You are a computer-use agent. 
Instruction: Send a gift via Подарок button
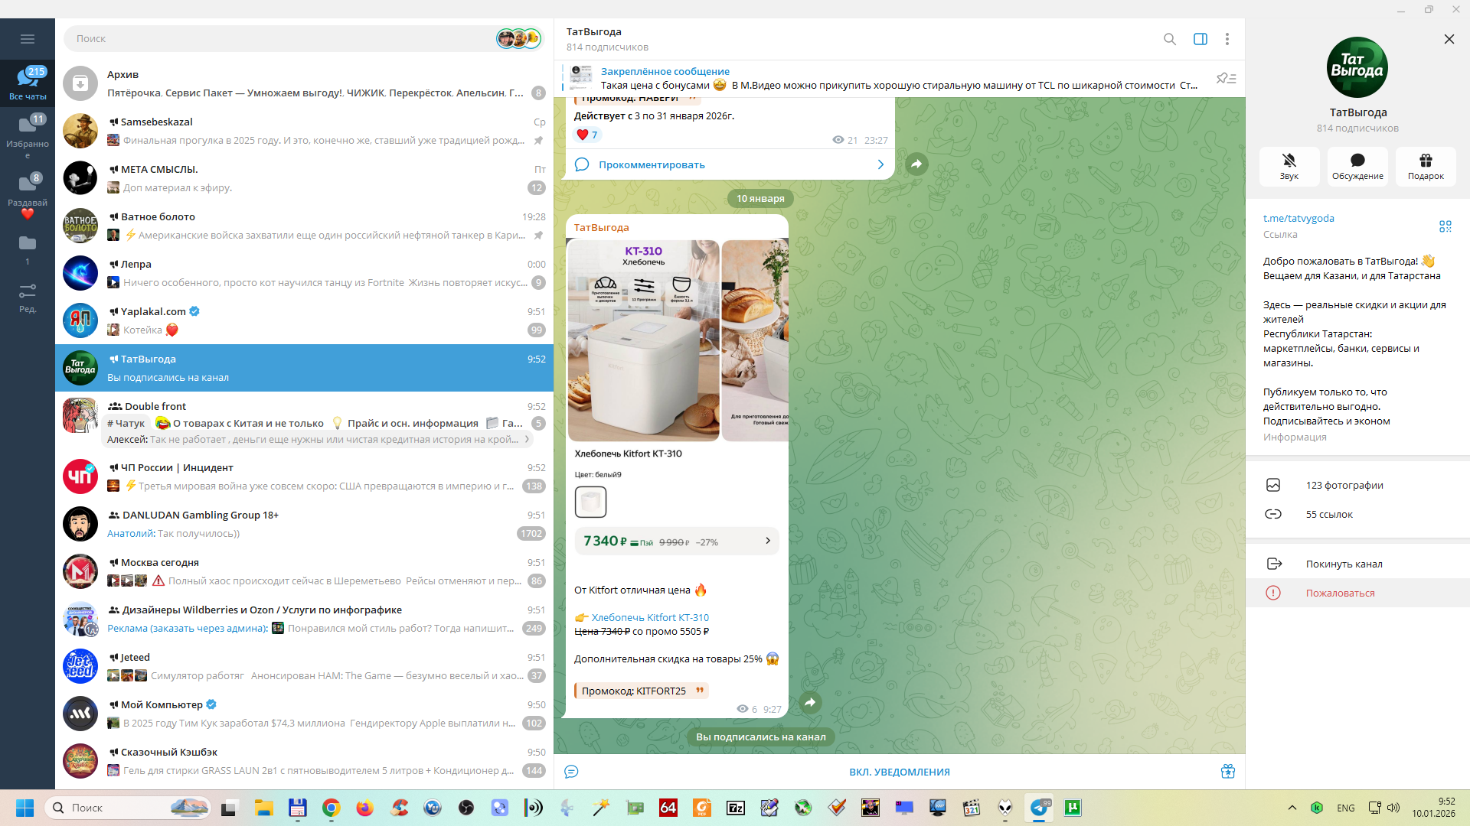click(1425, 165)
